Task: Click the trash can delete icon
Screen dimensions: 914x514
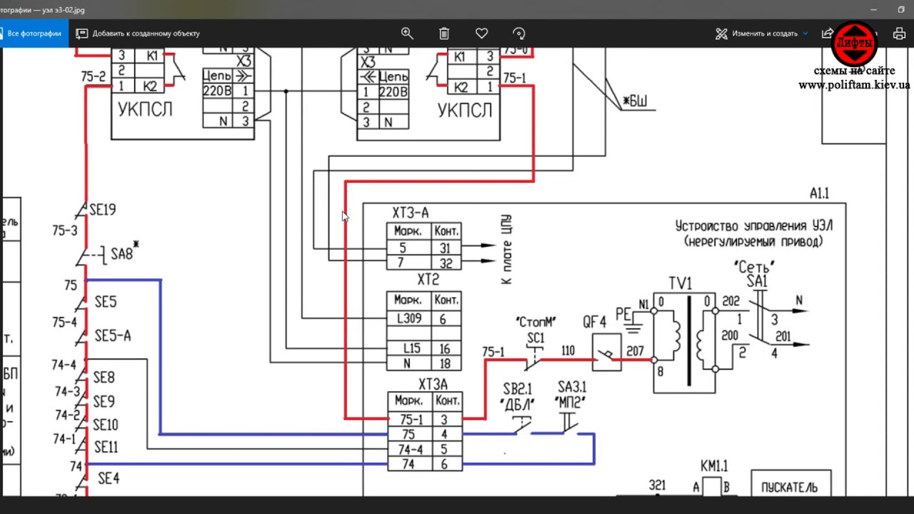Action: click(x=444, y=34)
